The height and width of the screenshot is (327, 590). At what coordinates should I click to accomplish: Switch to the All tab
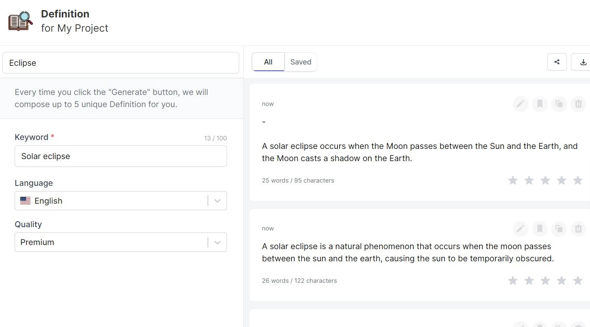point(268,62)
